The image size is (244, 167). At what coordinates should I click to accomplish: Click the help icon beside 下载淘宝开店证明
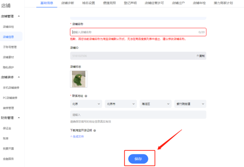95,131
